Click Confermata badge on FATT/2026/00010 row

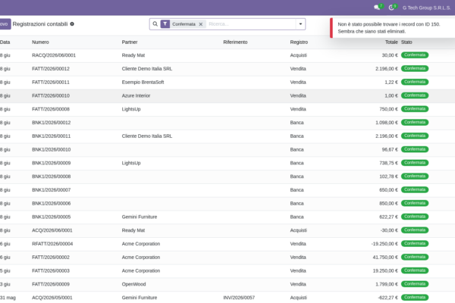coord(415,95)
